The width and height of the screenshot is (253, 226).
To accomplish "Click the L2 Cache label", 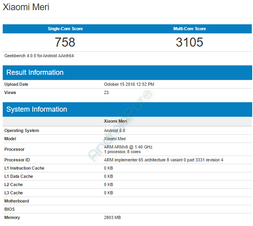I will point(13,185).
